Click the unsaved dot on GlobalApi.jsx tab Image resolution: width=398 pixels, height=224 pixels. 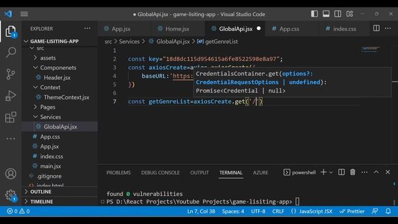point(259,29)
